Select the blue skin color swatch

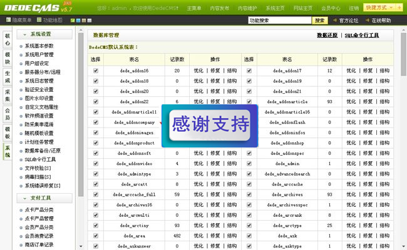point(78,20)
